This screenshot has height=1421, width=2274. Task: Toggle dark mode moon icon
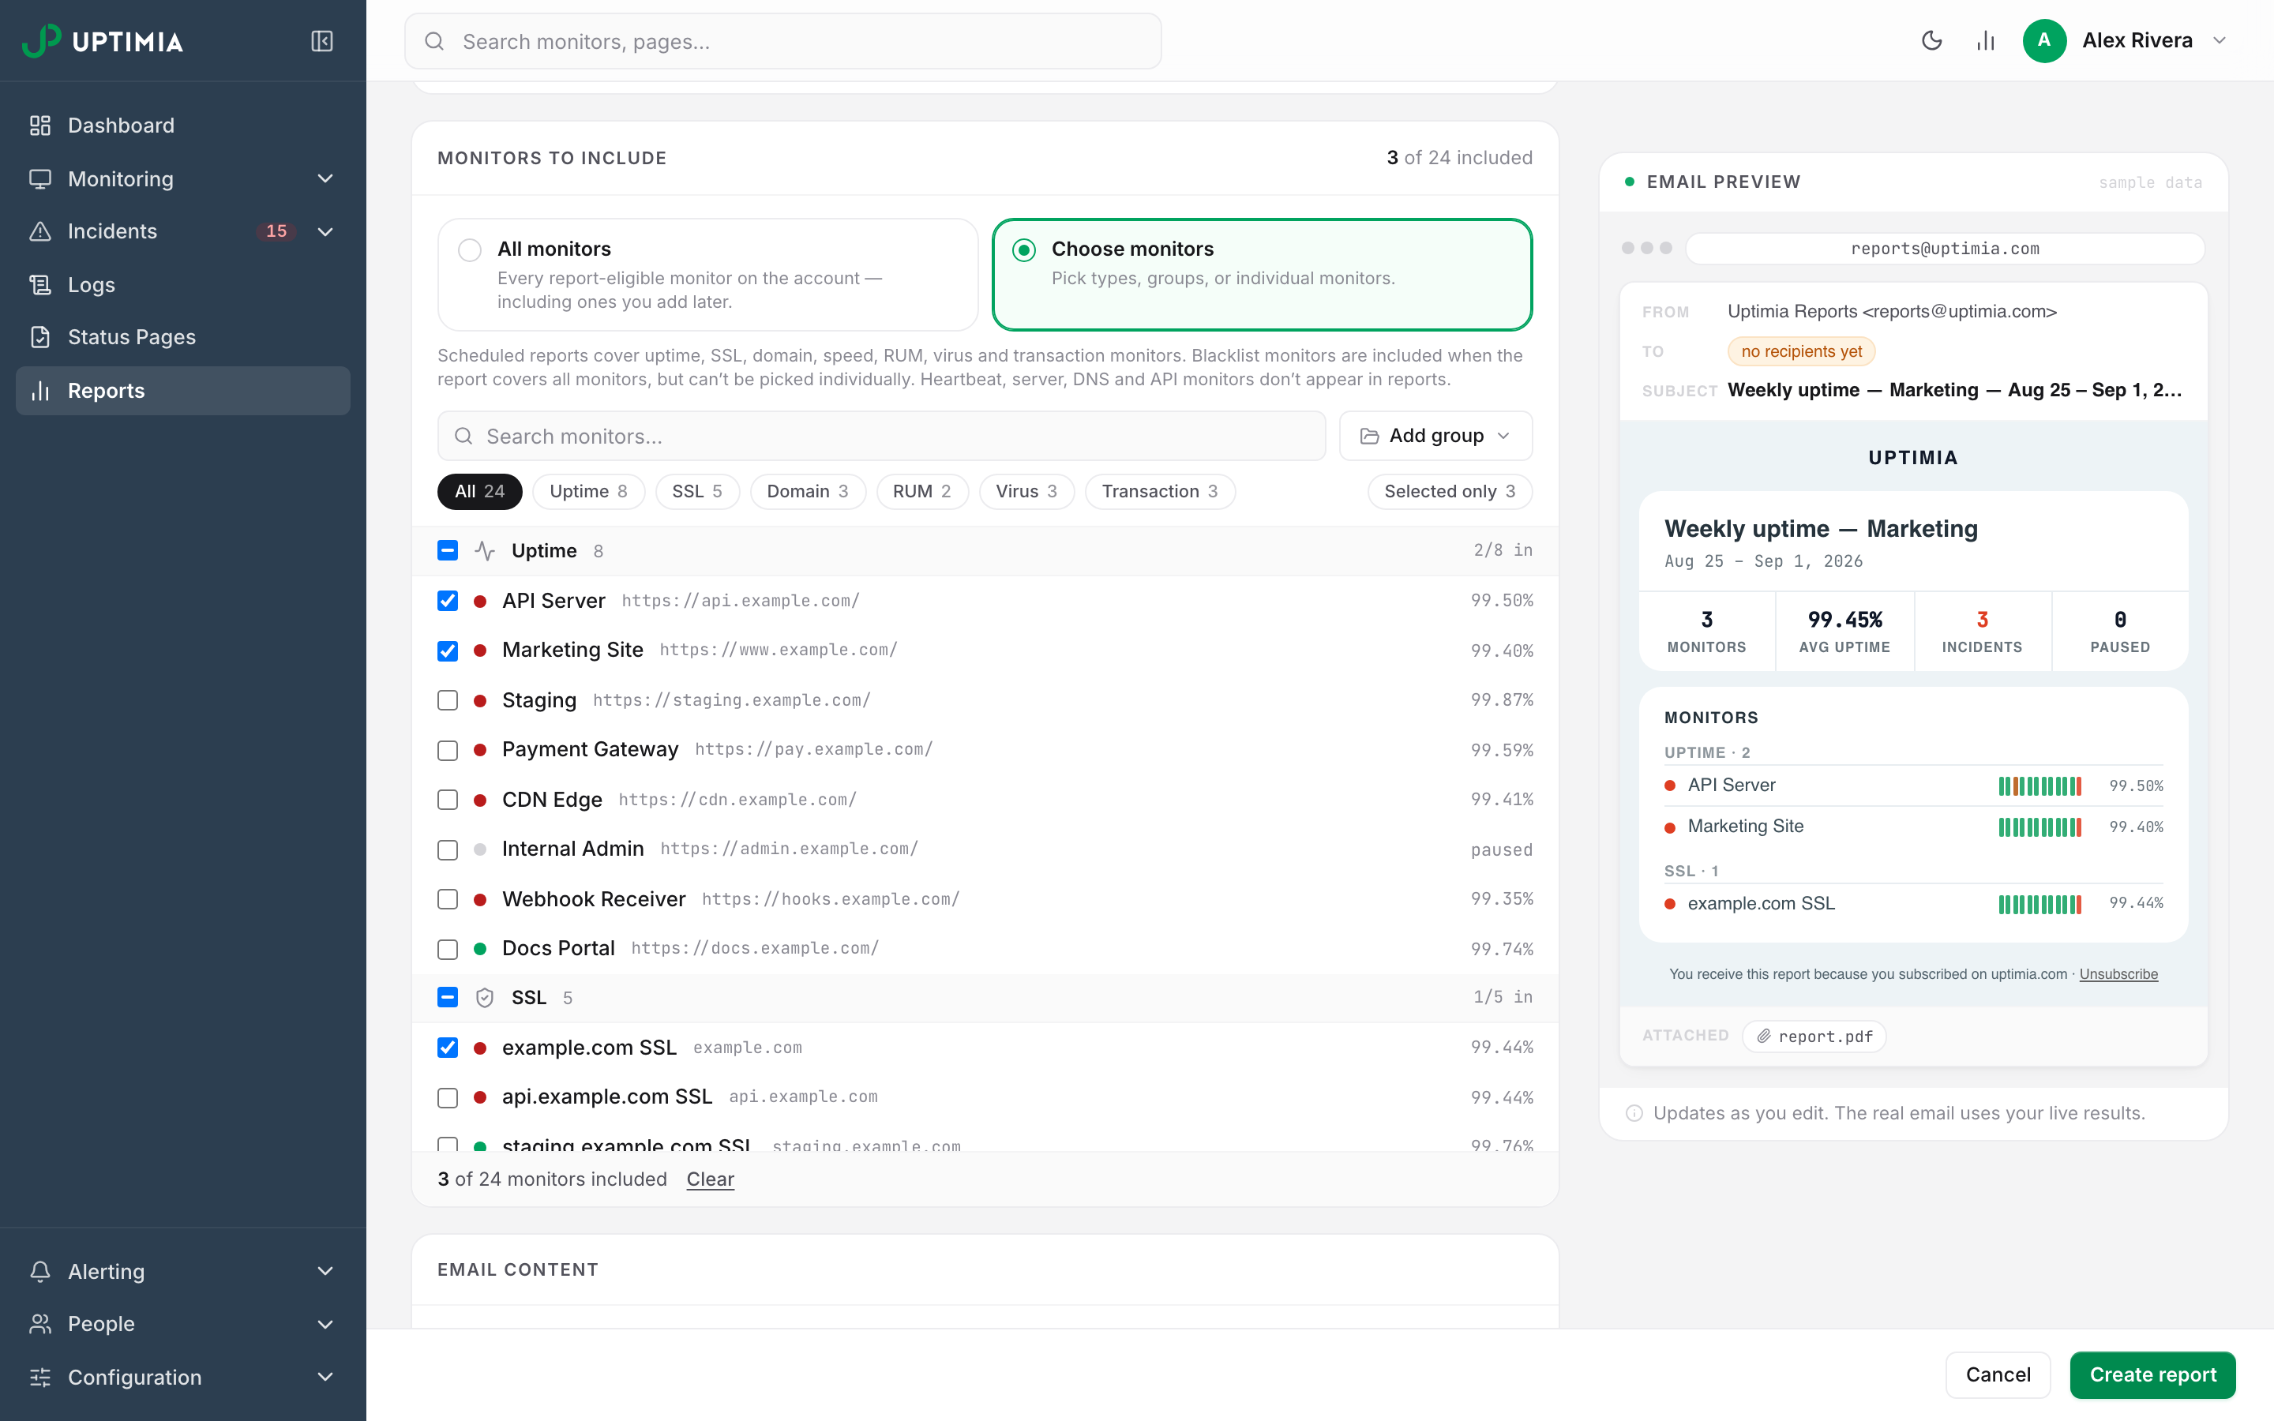click(x=1932, y=40)
